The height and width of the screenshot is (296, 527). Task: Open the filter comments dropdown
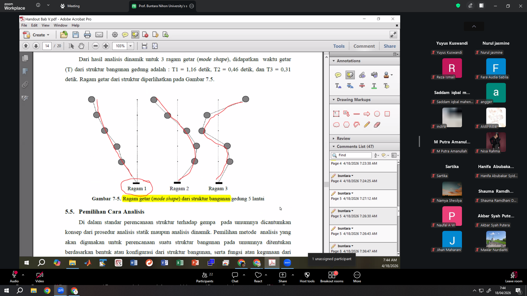(385, 155)
